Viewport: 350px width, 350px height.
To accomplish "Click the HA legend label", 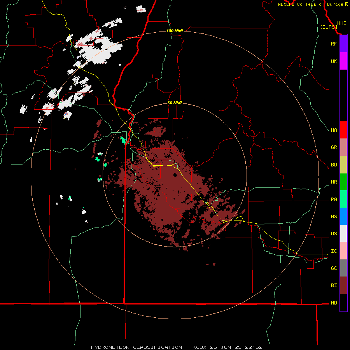I will (334, 130).
